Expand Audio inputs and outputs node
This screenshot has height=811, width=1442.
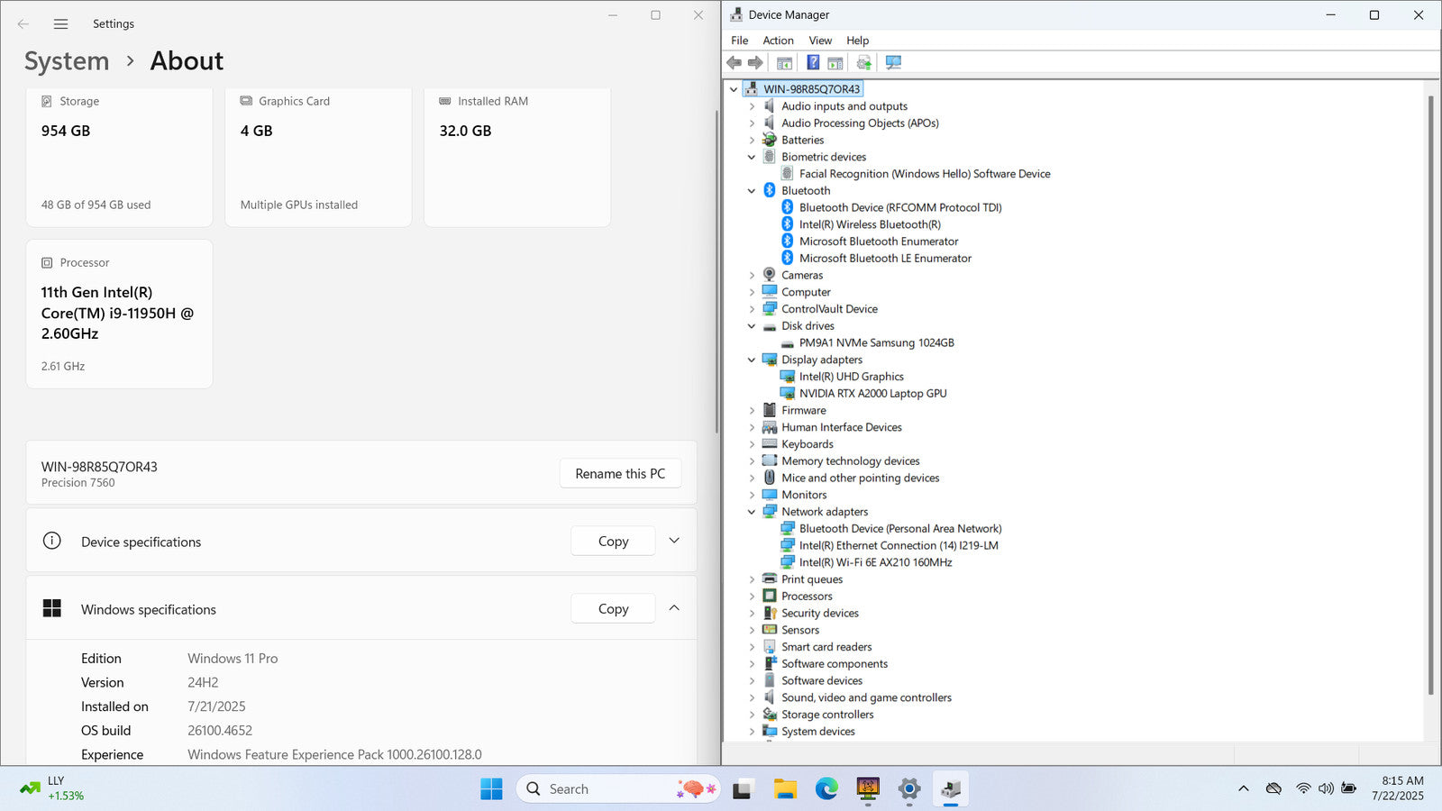752,106
